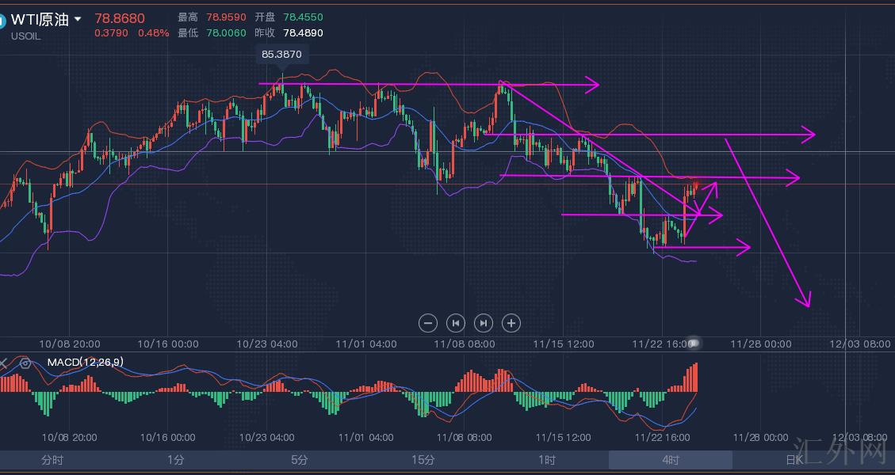The height and width of the screenshot is (475, 895).
Task: Click the MACD(12,26,9) indicator label
Action: (x=85, y=363)
